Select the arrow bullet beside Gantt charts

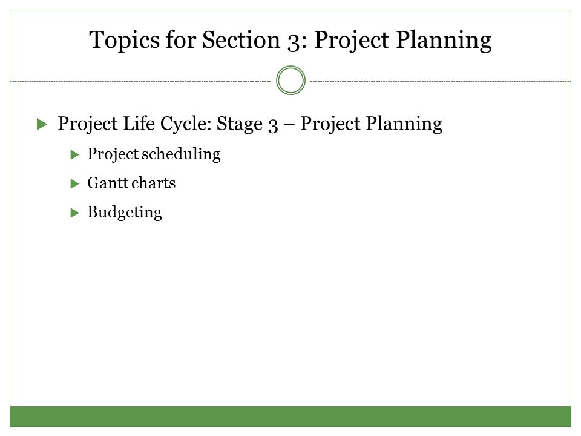click(x=75, y=183)
